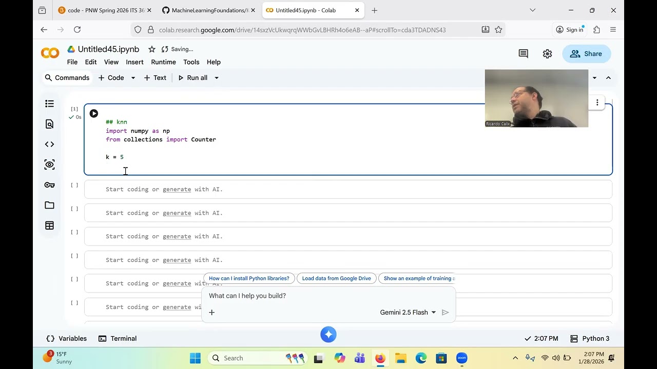Collapse the Colab header with chevron
Viewport: 657px width, 369px height.
tap(608, 78)
